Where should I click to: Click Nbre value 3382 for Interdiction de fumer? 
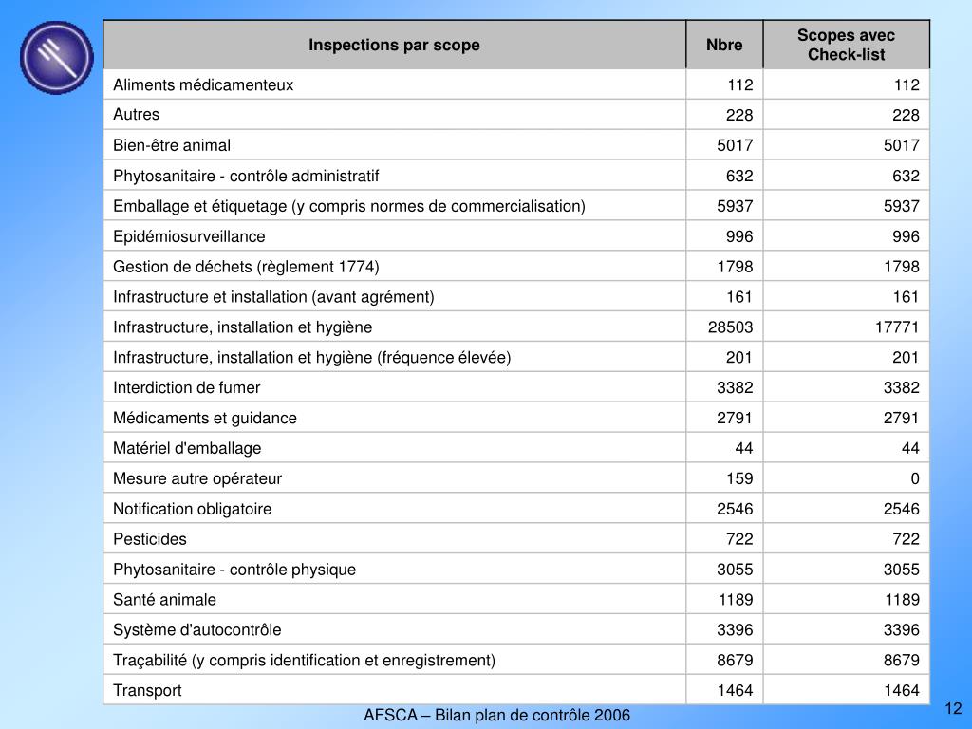point(735,387)
